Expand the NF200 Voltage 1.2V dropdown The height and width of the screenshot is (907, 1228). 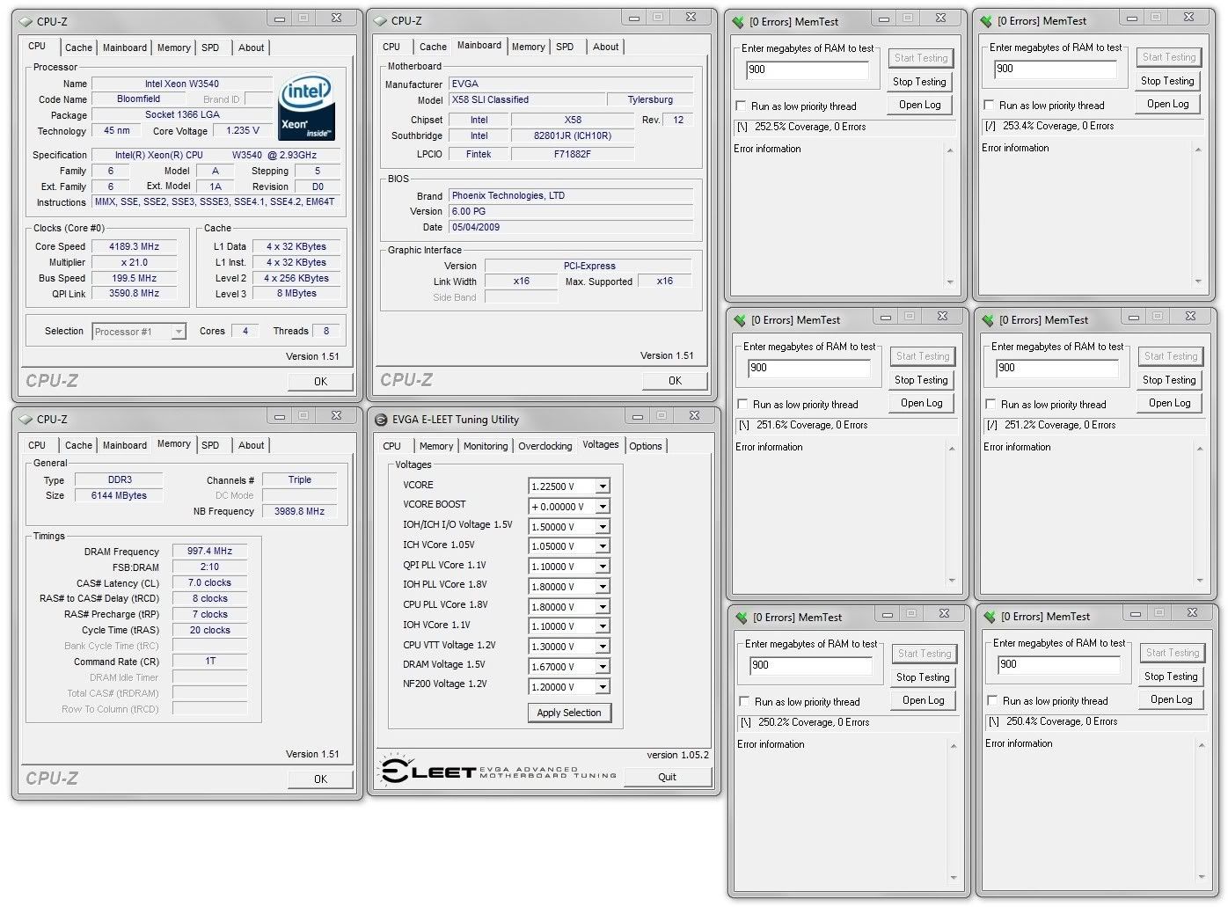tap(603, 687)
